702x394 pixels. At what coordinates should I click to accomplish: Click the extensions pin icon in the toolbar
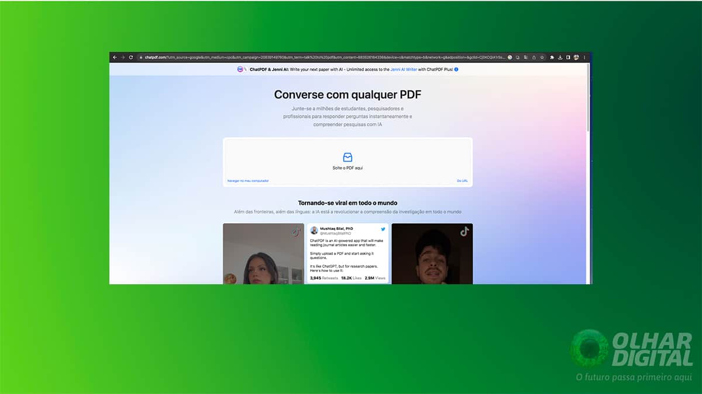(x=552, y=57)
